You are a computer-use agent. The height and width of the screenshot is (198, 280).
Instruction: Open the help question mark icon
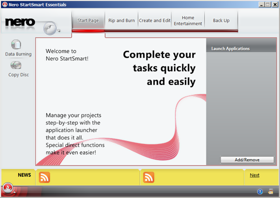[260, 192]
